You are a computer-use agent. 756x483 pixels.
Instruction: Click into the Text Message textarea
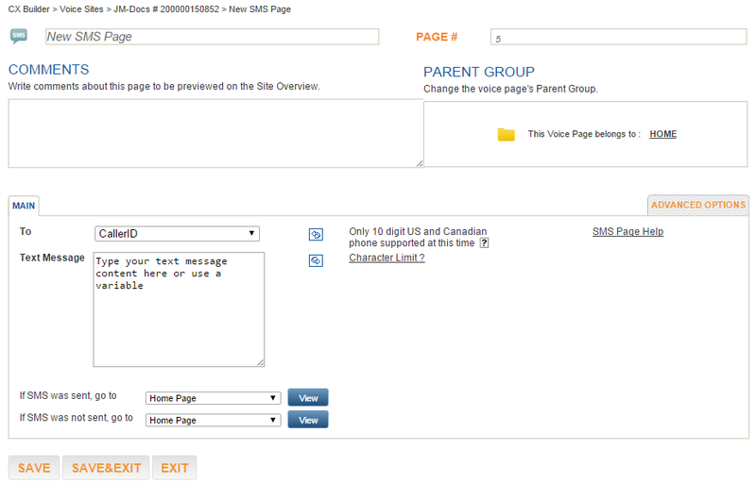tap(179, 309)
